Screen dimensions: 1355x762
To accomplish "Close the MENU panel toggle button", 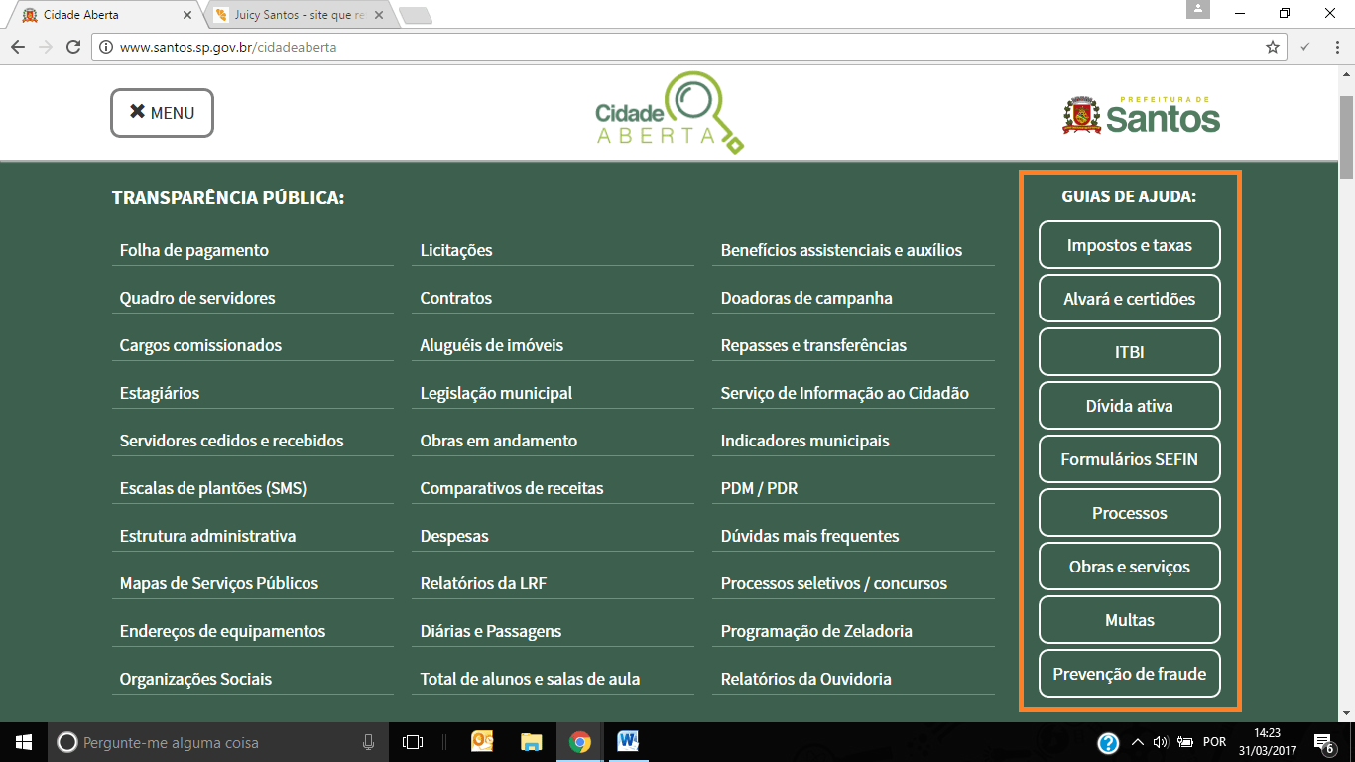I will pyautogui.click(x=162, y=113).
